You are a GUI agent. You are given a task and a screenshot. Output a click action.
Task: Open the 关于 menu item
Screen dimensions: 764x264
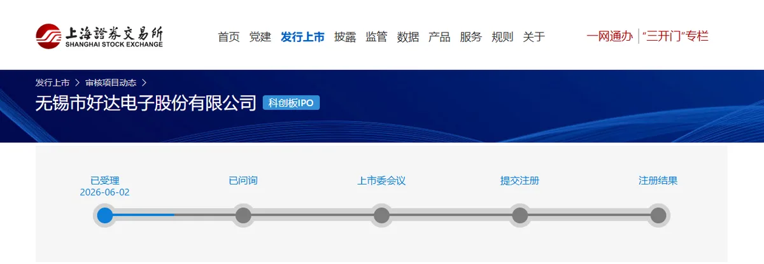click(534, 37)
